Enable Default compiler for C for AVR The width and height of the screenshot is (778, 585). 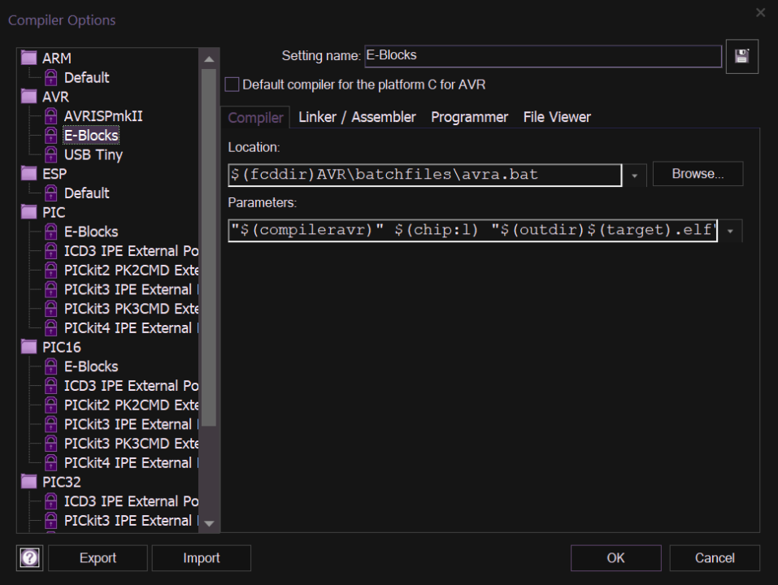pos(231,84)
